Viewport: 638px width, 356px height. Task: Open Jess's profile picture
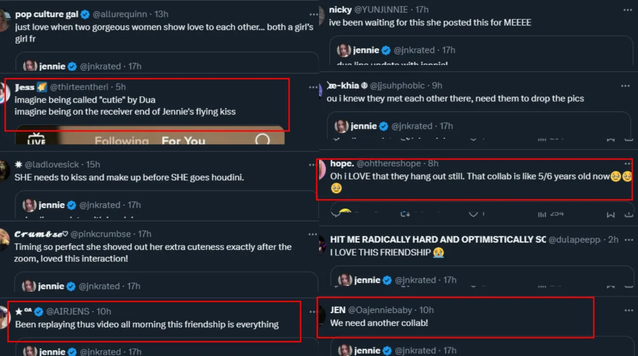tap(4, 92)
